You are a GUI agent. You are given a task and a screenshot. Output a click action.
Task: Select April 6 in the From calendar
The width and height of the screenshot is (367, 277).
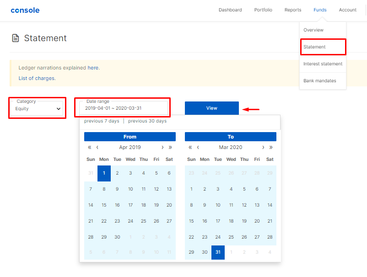[x=169, y=173]
